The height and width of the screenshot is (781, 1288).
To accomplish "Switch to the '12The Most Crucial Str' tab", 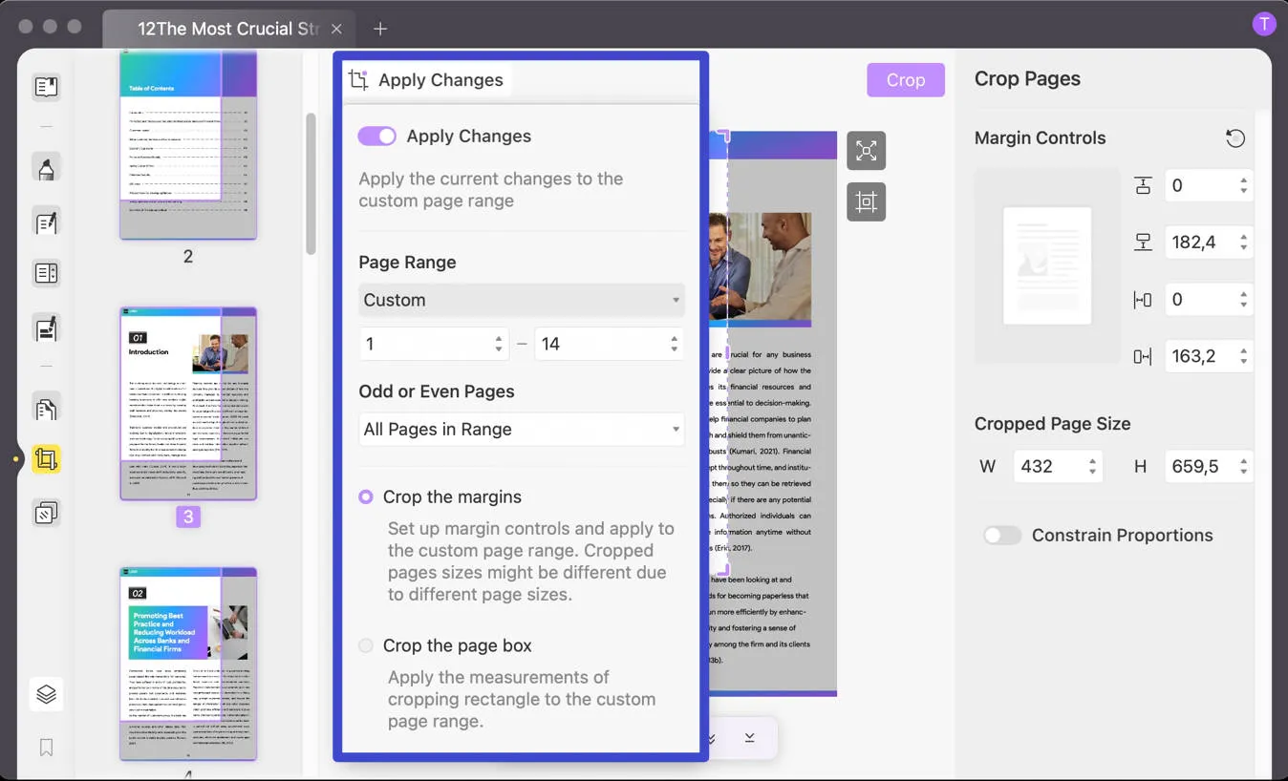I will pyautogui.click(x=227, y=29).
